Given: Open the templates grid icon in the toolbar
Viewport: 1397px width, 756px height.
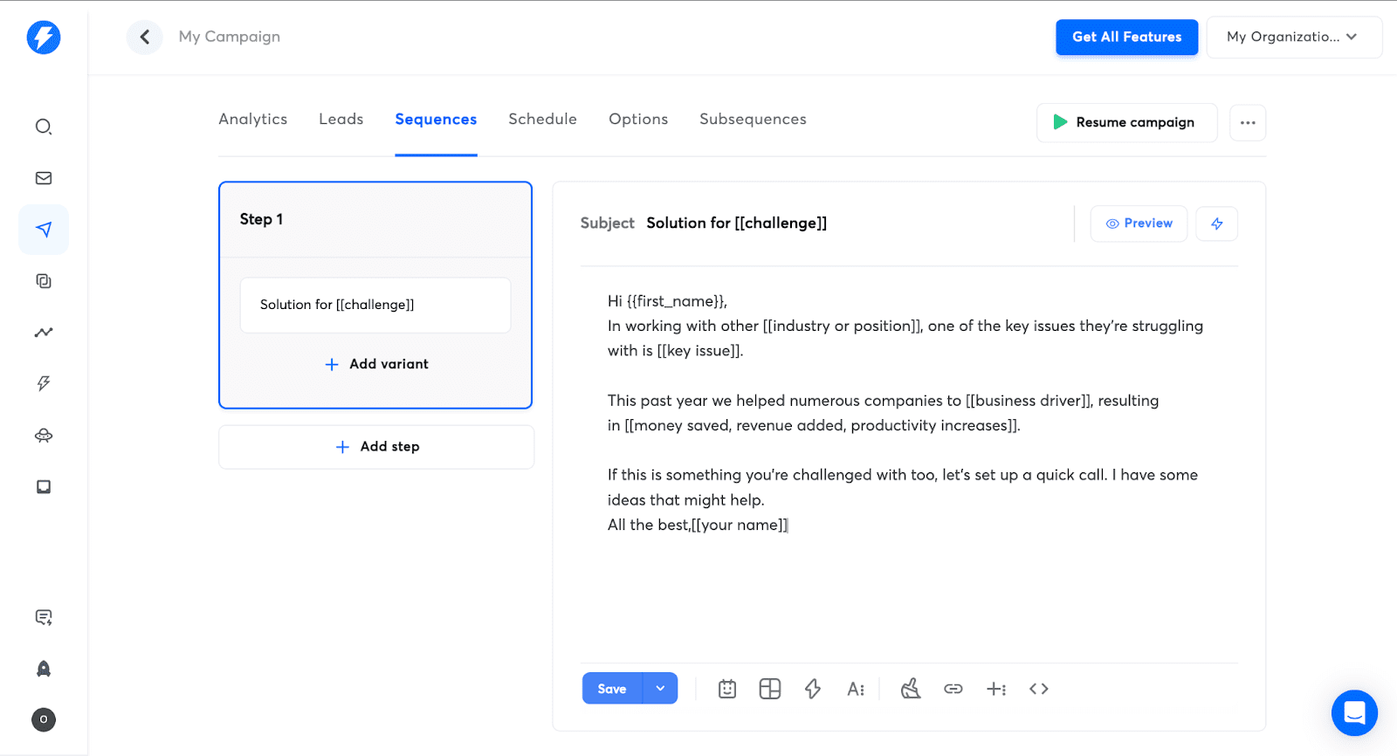Looking at the screenshot, I should point(769,689).
